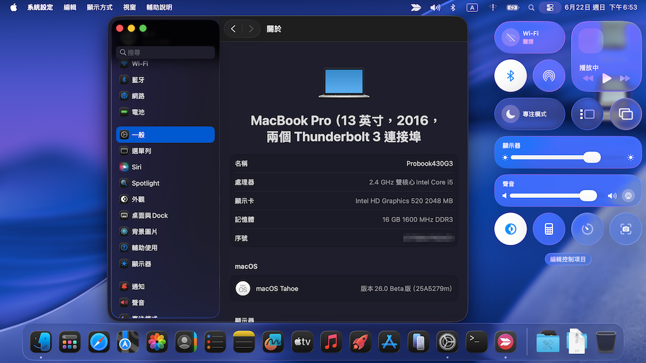Select 通知 in the sidebar

pyautogui.click(x=165, y=287)
